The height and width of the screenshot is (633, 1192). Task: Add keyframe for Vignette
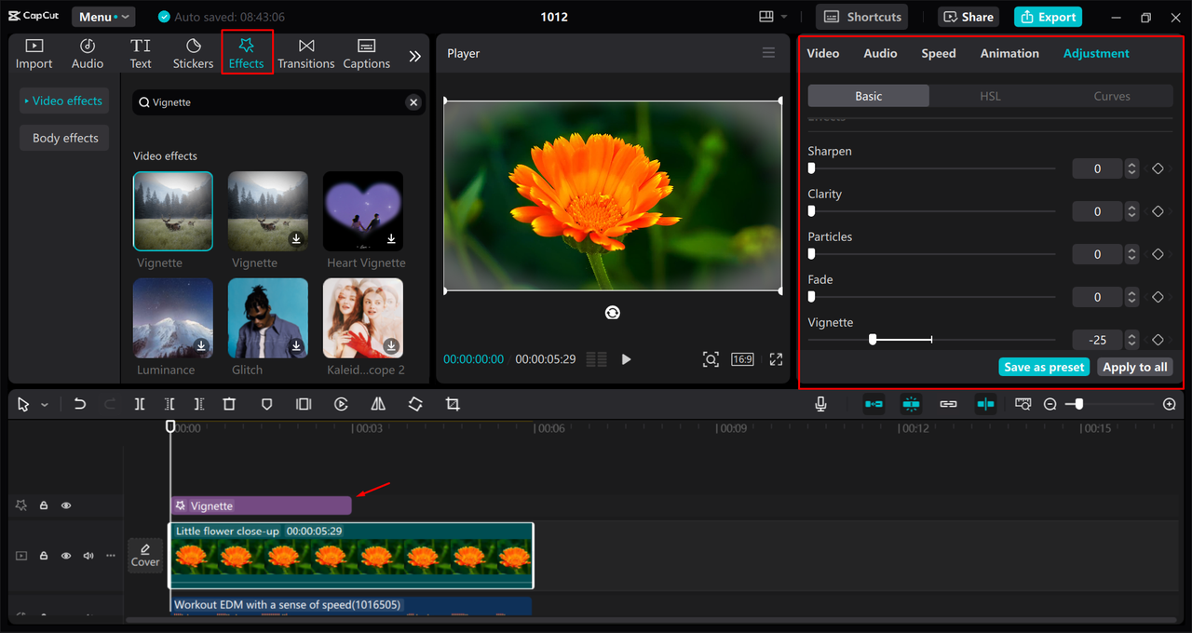tap(1158, 340)
